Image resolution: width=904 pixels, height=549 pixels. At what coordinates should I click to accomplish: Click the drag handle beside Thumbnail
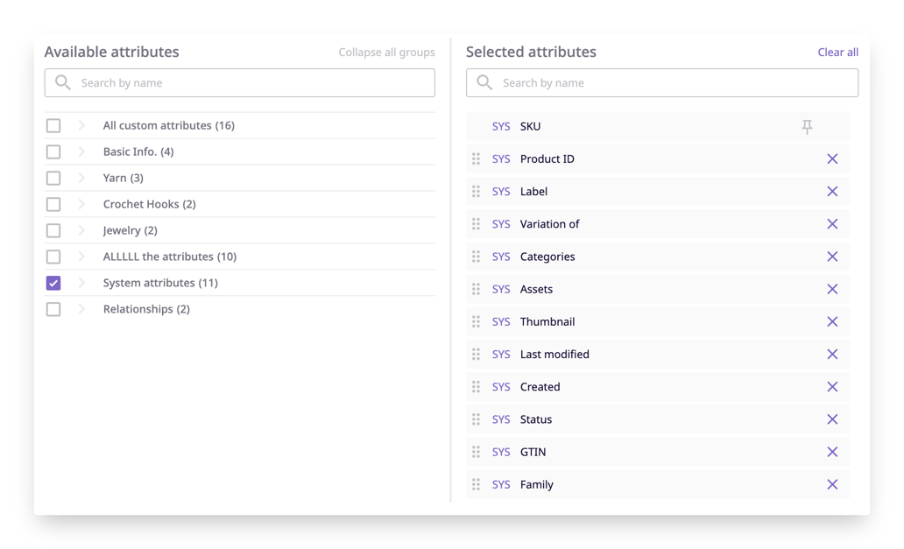[x=477, y=321]
